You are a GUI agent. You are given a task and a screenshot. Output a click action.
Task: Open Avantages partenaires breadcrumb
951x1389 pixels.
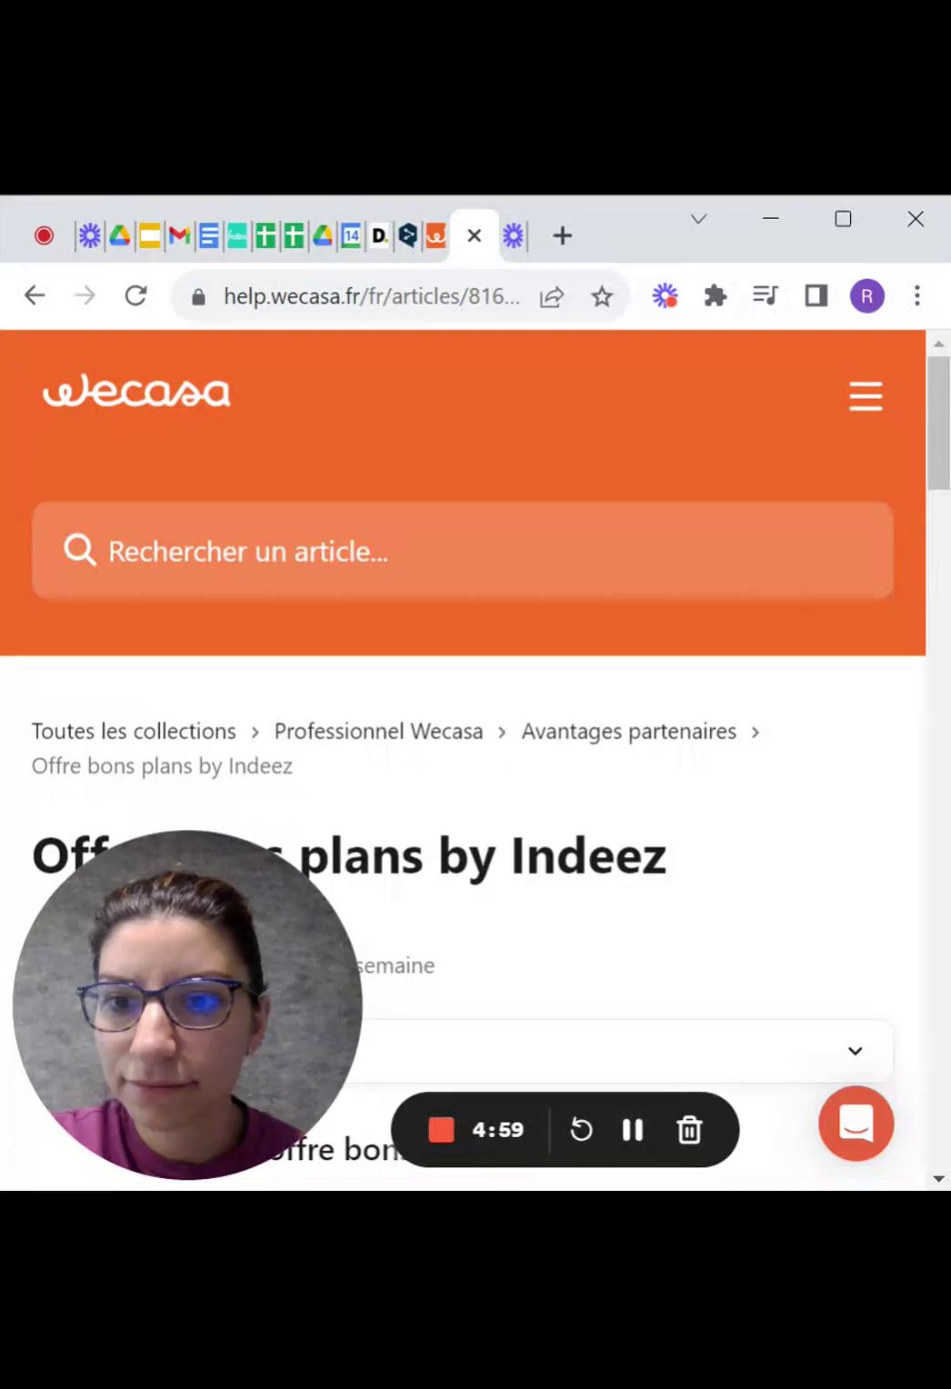tap(629, 731)
